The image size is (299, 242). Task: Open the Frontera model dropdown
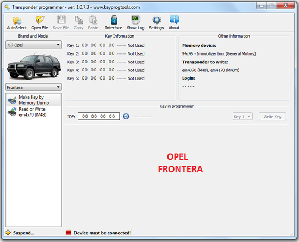coord(34,87)
